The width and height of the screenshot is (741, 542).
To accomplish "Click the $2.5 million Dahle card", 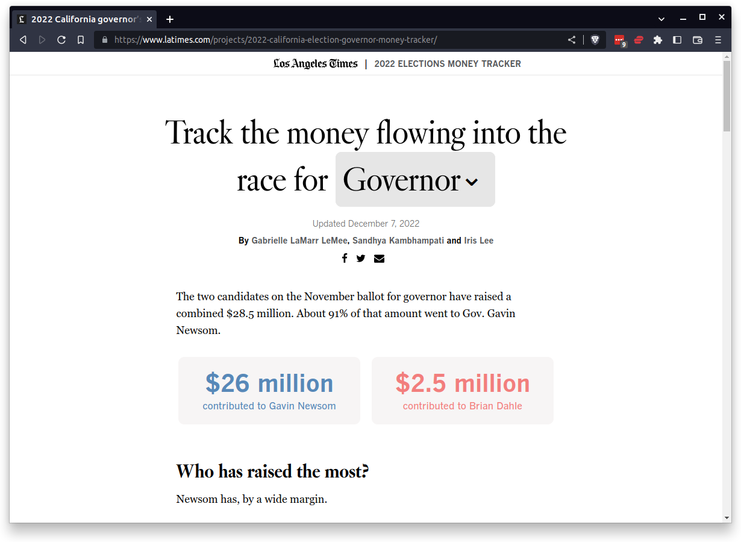I will pos(463,391).
